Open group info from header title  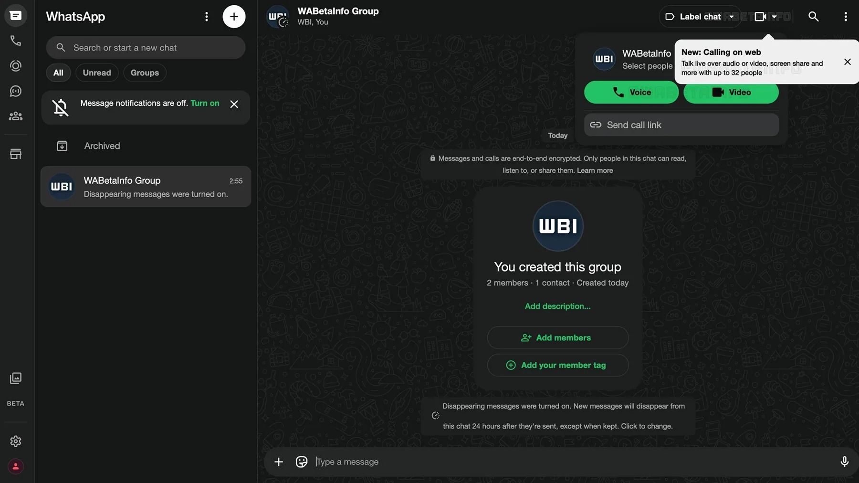(x=338, y=11)
